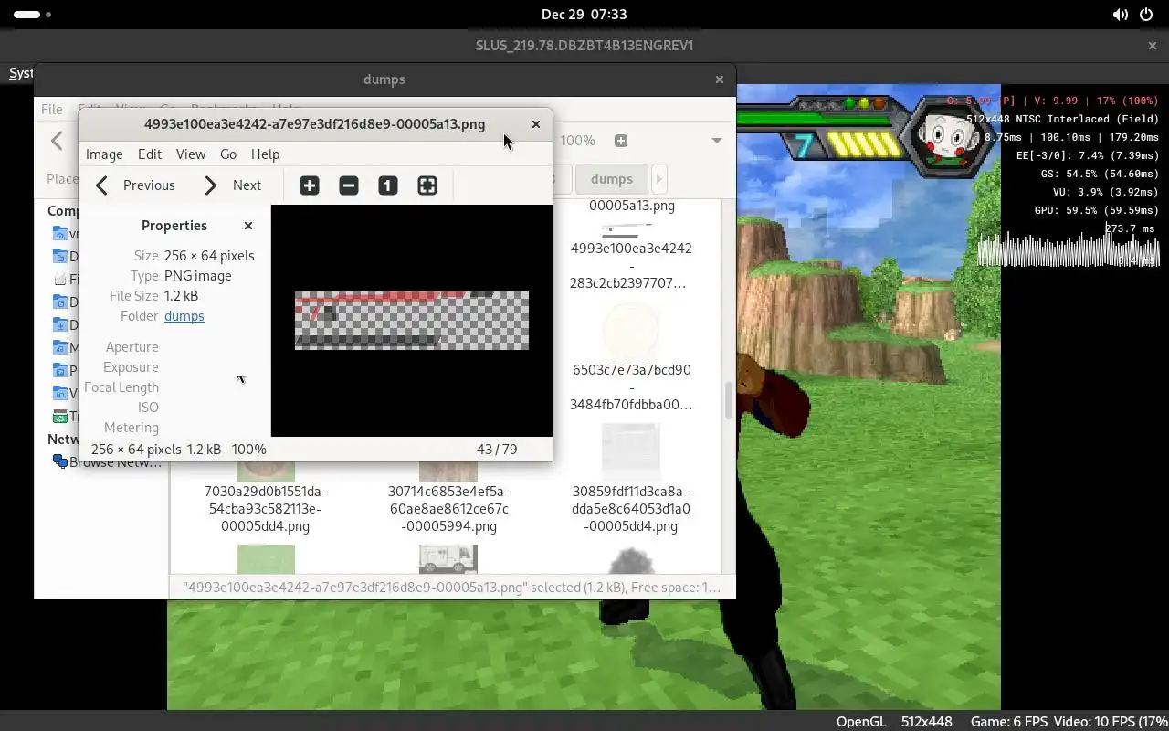The height and width of the screenshot is (731, 1169).
Task: Open the Image menu in viewer
Action: 104,154
